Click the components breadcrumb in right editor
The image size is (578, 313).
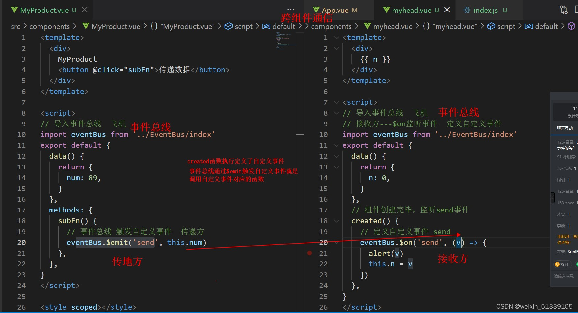[331, 26]
